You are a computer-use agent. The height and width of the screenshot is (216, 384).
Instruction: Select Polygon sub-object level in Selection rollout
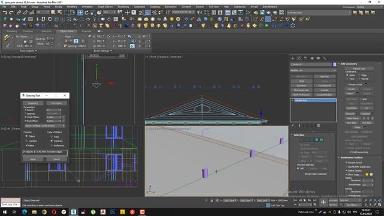(x=316, y=140)
